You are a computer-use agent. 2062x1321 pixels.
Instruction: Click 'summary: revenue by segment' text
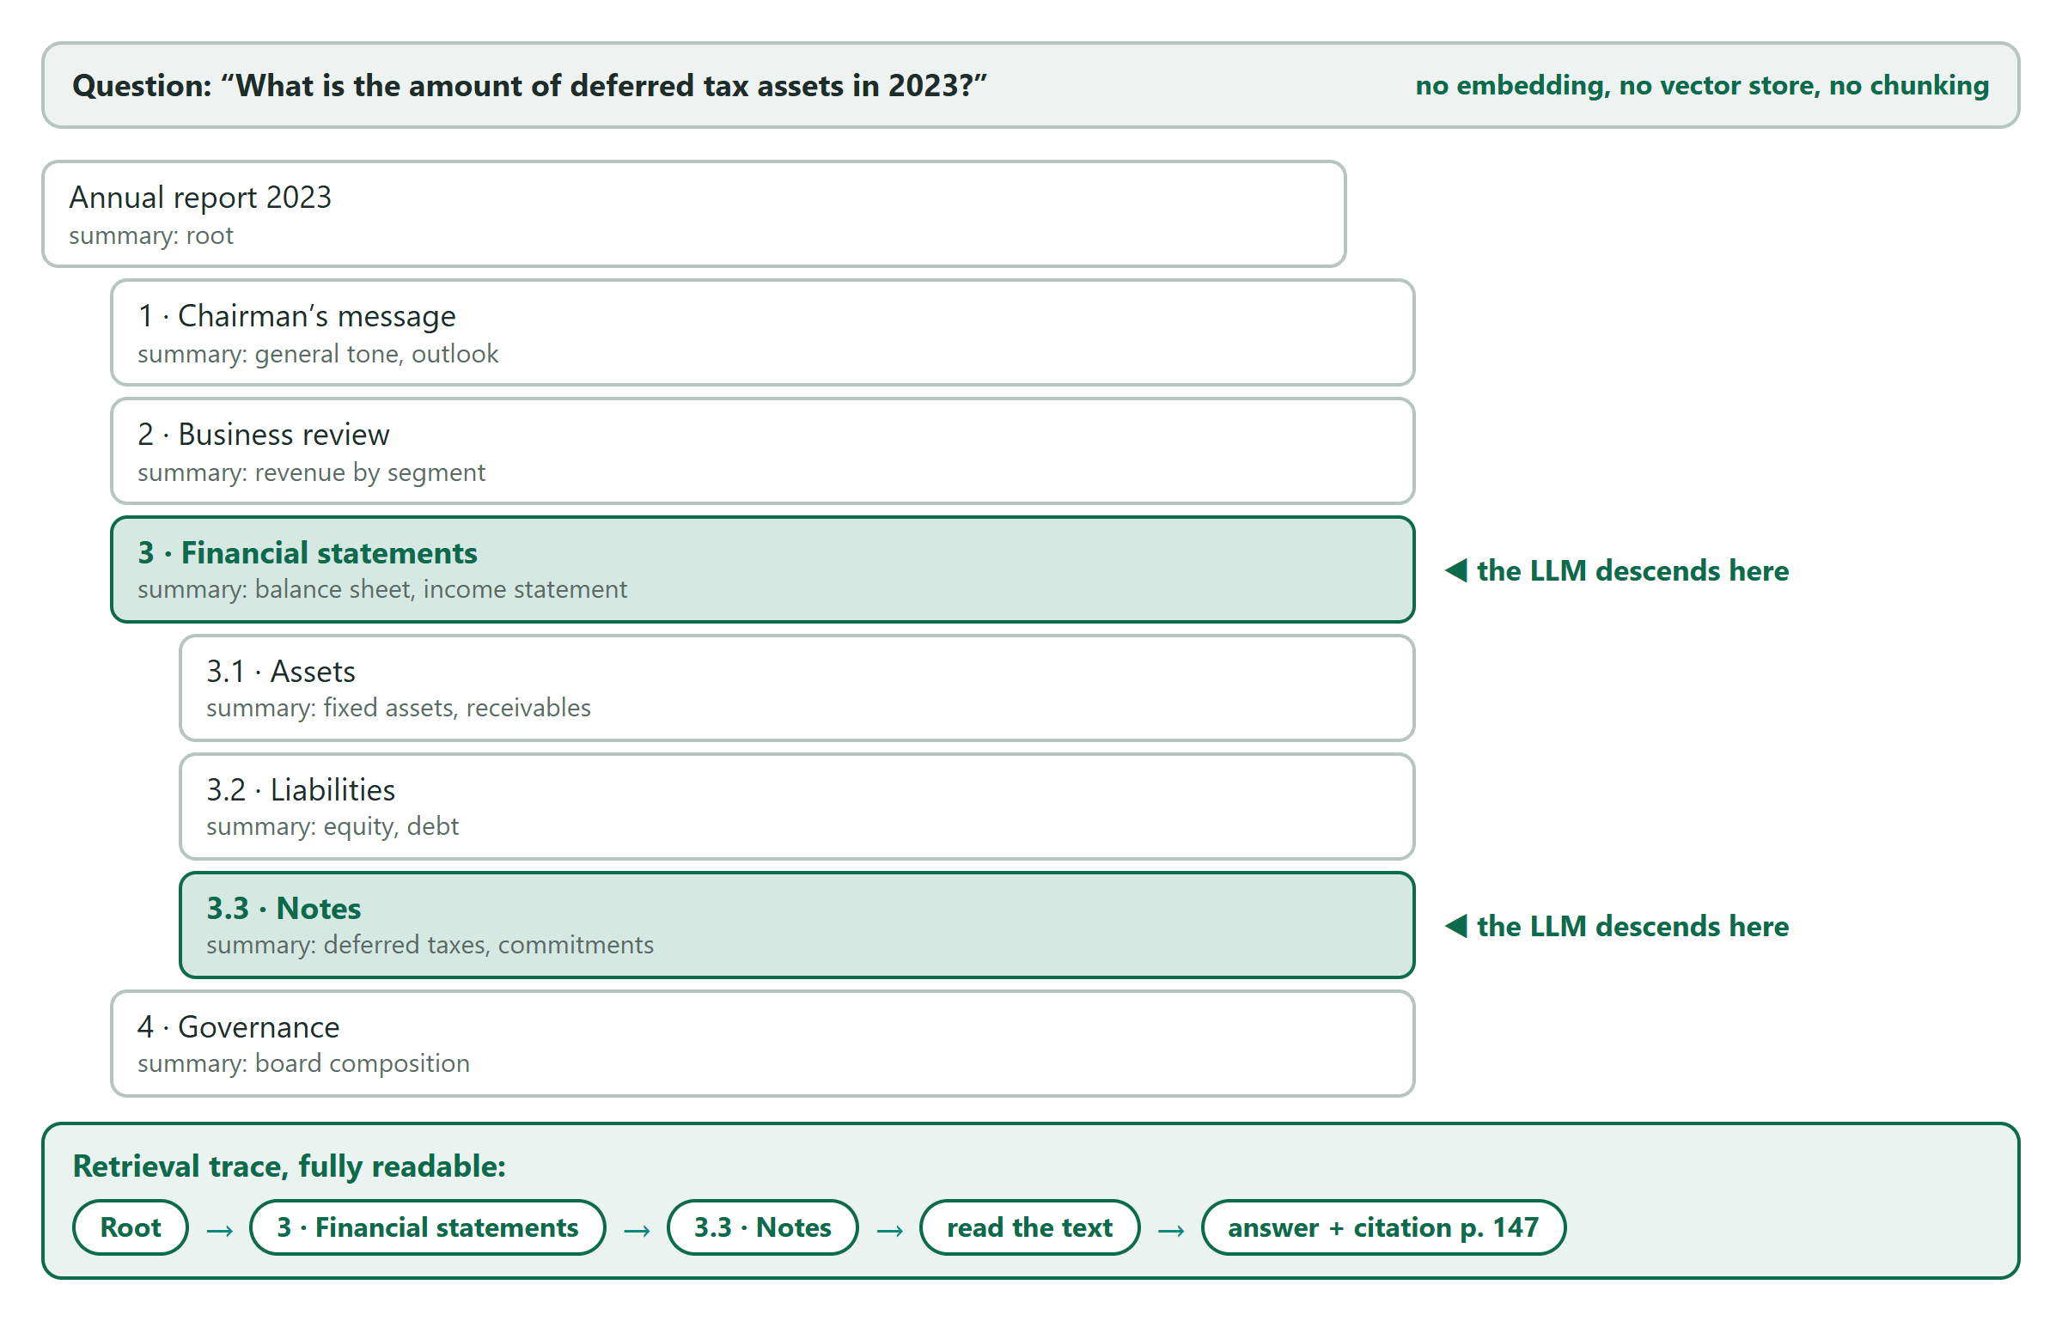point(311,472)
